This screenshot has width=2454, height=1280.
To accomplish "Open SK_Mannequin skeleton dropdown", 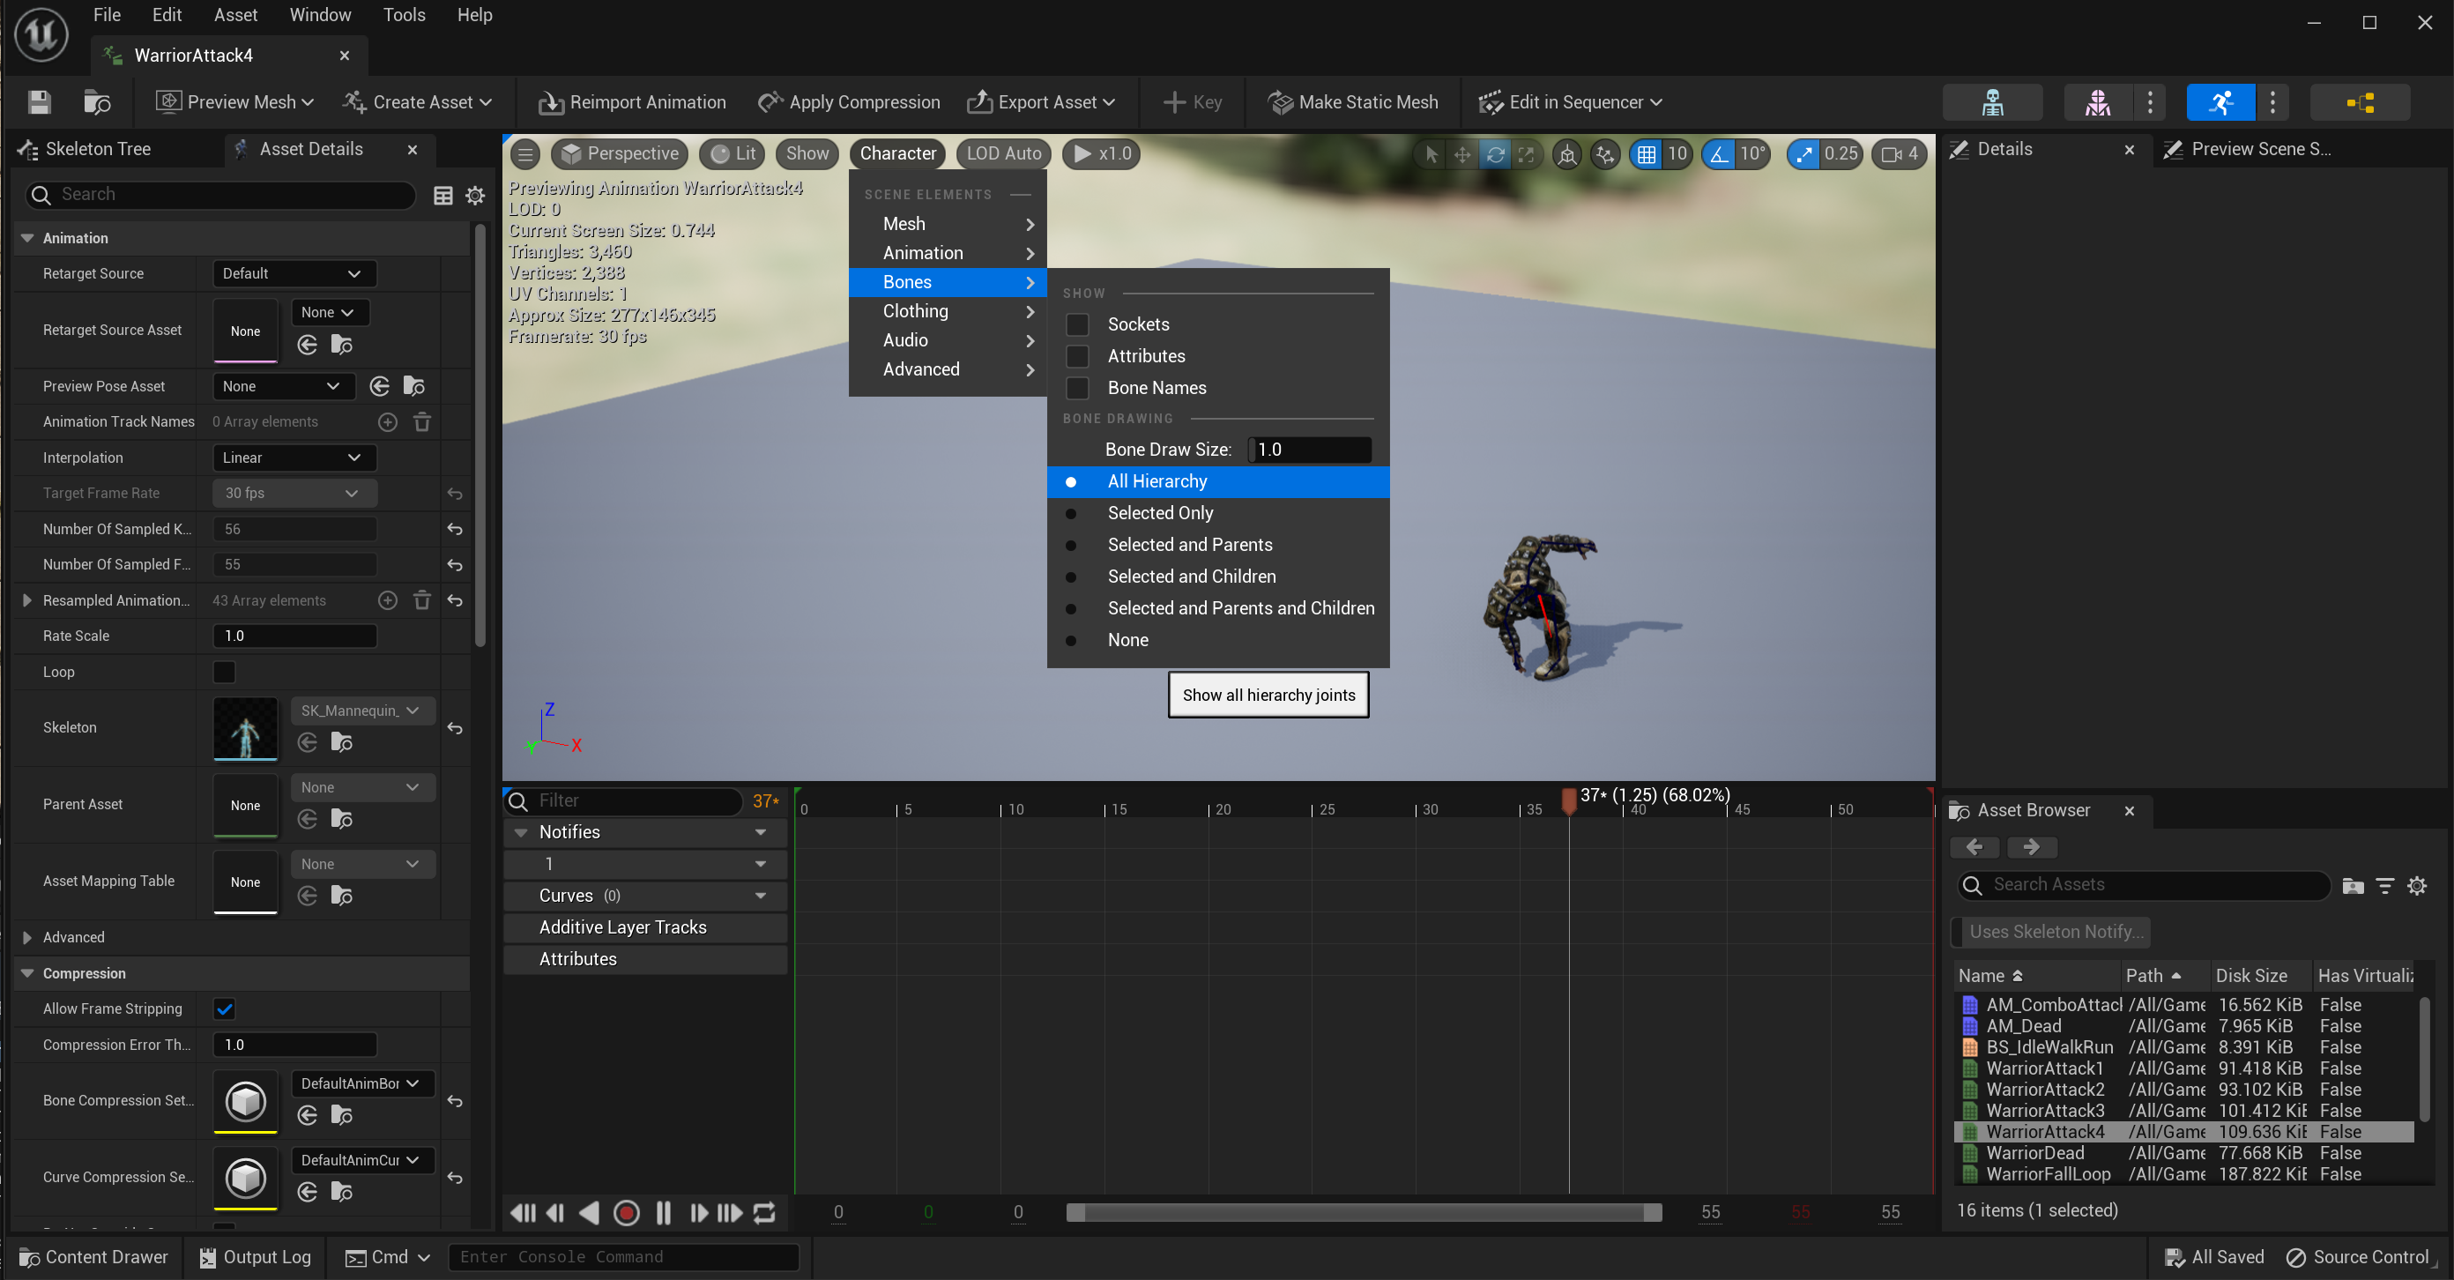I will [x=362, y=711].
